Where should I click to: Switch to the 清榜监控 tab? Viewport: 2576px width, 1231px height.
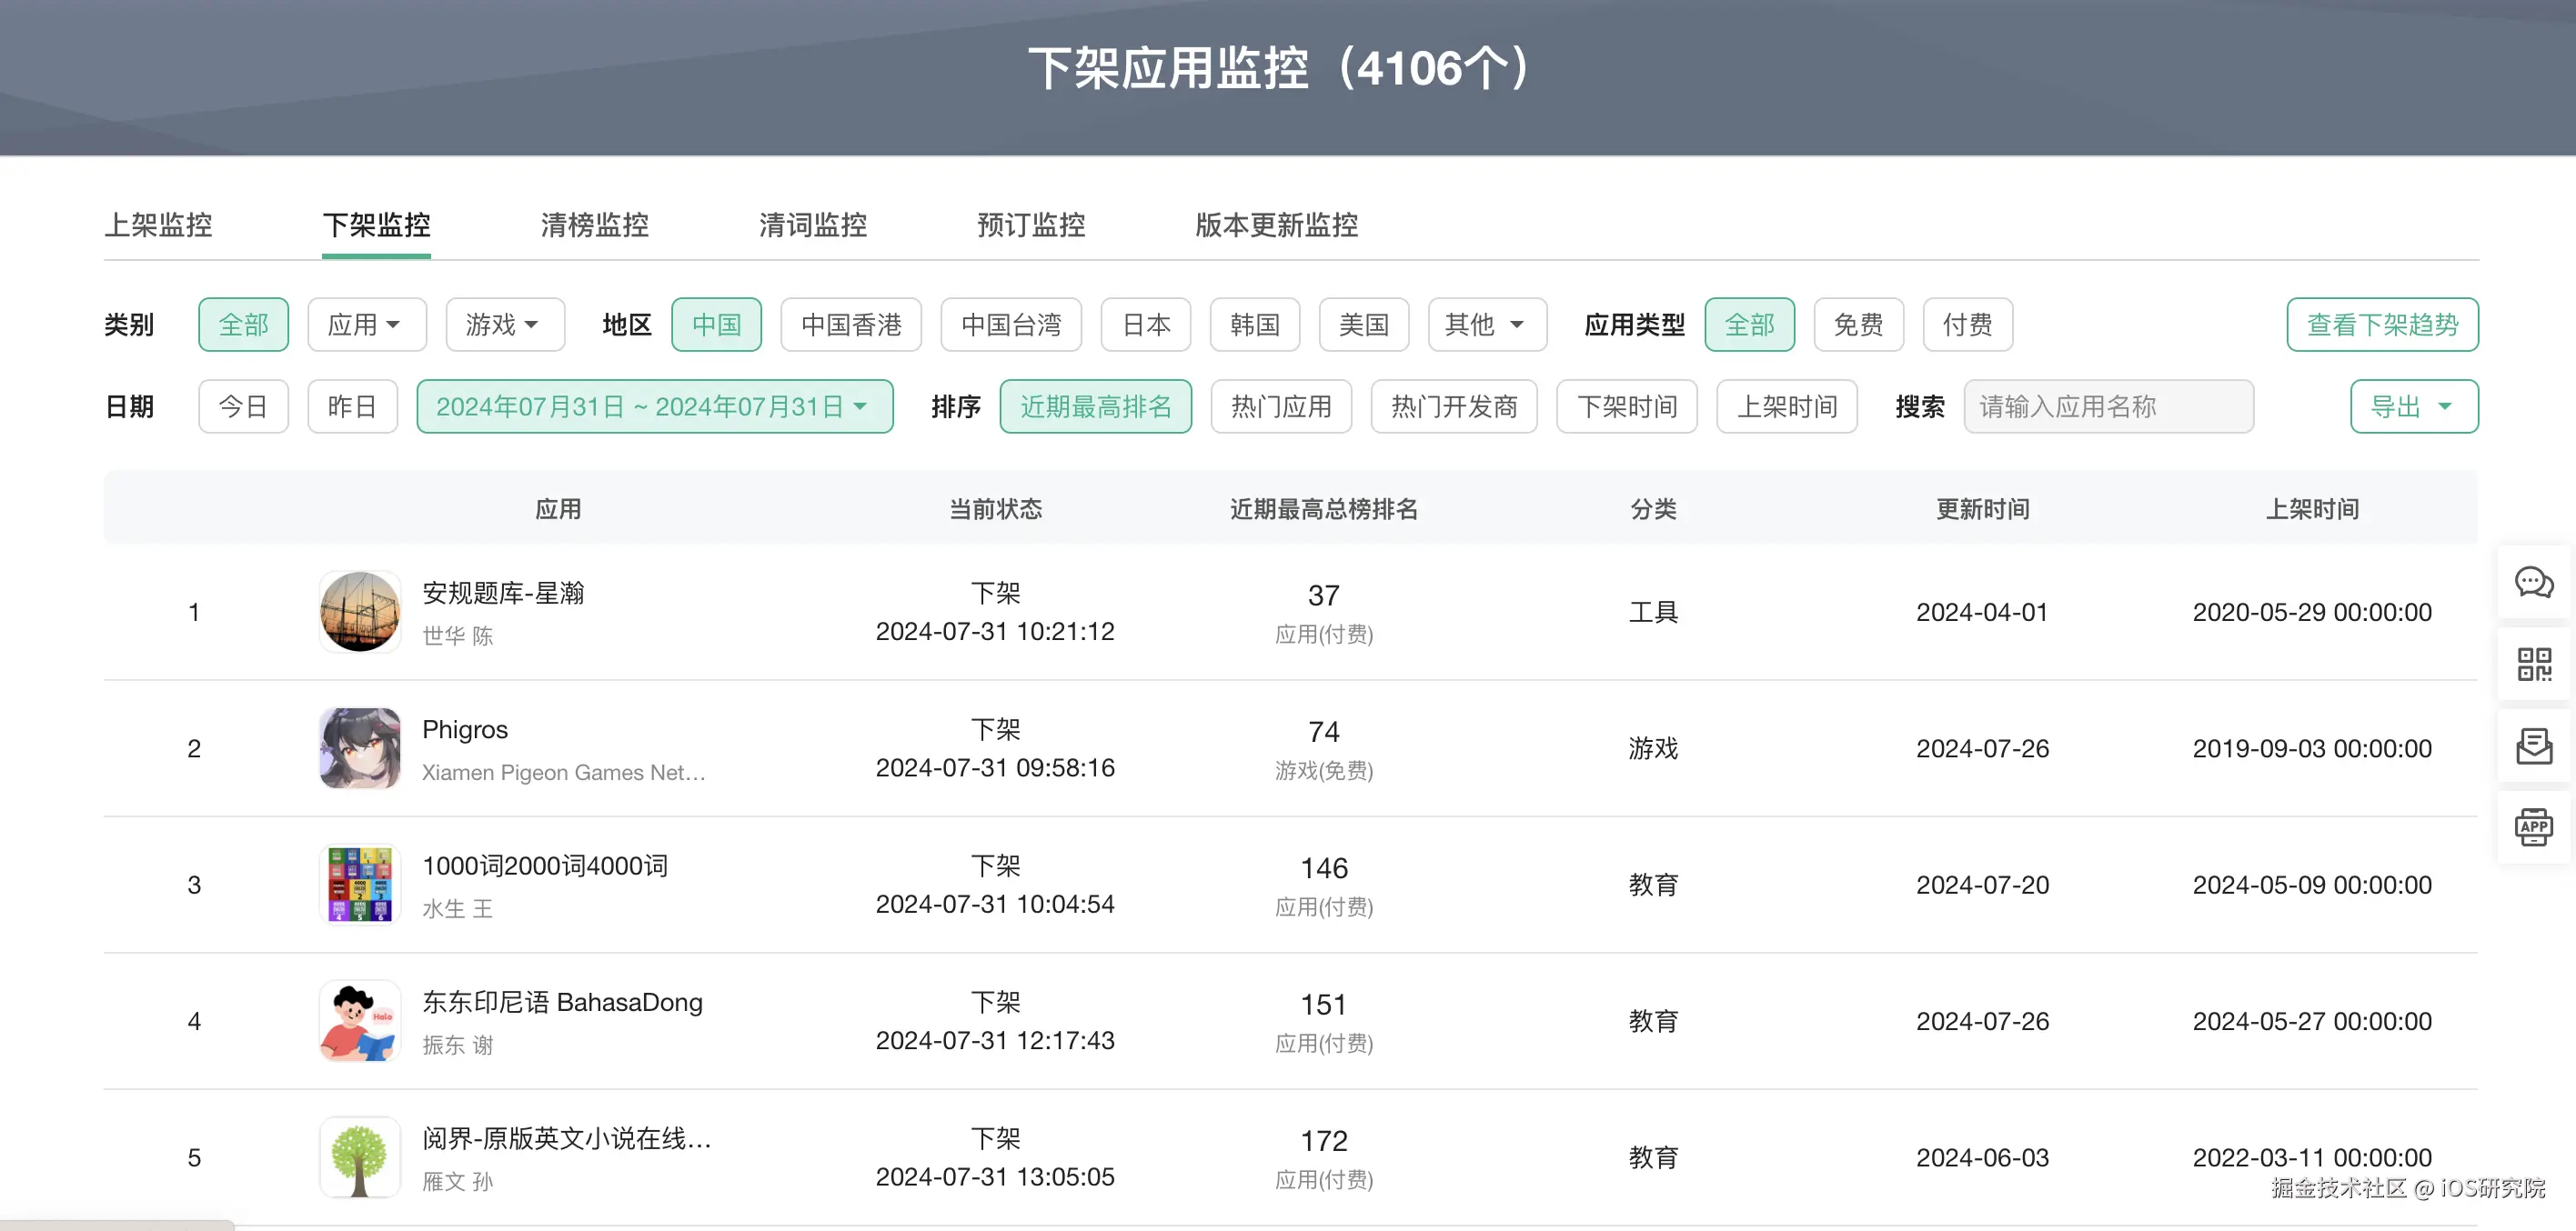[594, 225]
